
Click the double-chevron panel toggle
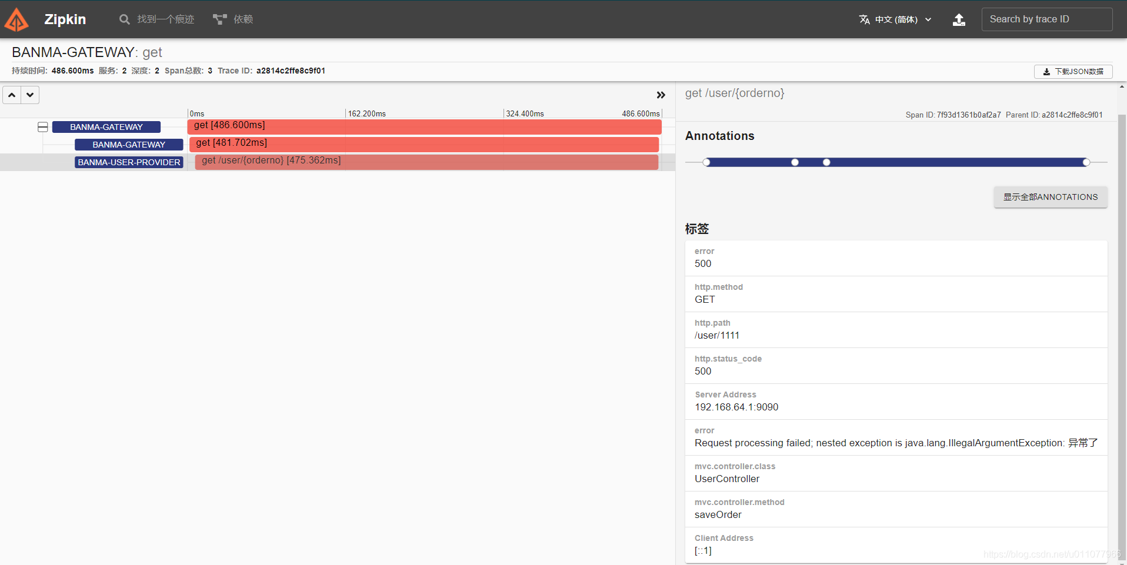(661, 95)
